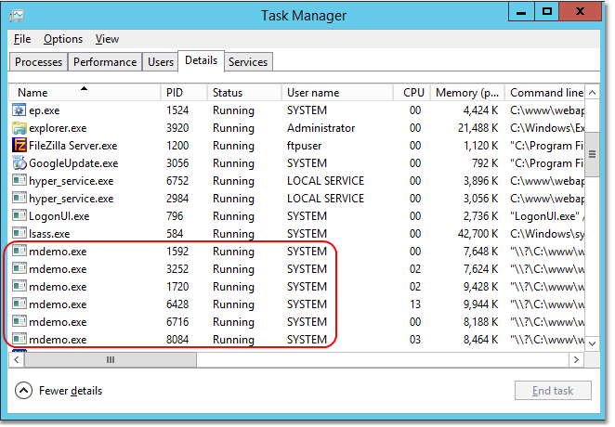Click the LogonUI.exe process icon

click(20, 216)
